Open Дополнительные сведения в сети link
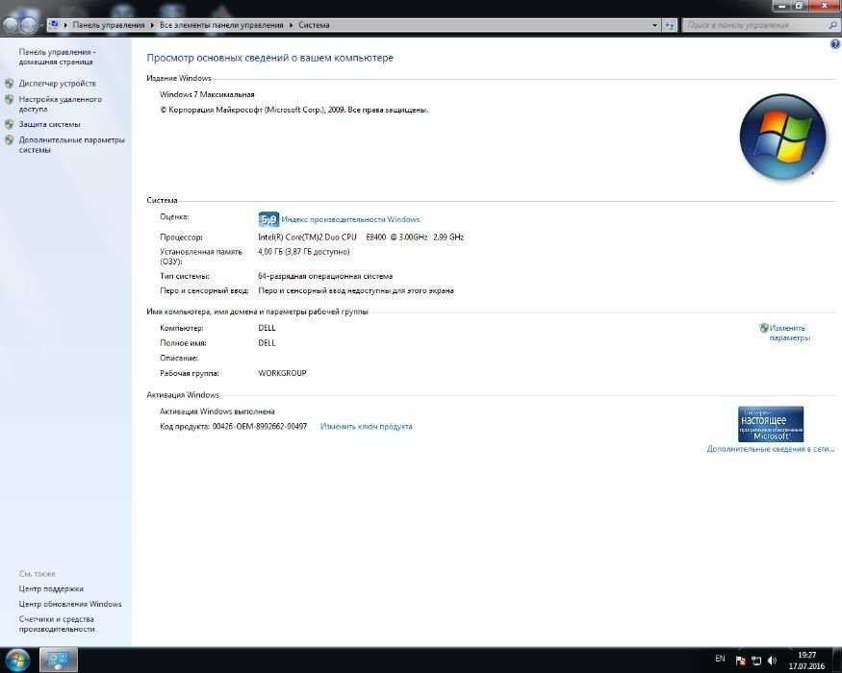842x673 pixels. pos(771,449)
